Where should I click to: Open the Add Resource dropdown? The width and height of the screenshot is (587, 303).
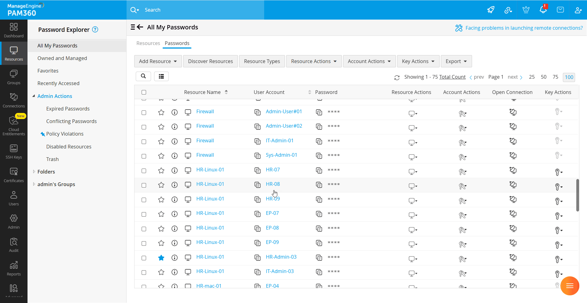click(158, 61)
